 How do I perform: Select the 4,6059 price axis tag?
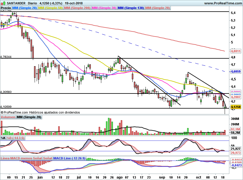236,71
